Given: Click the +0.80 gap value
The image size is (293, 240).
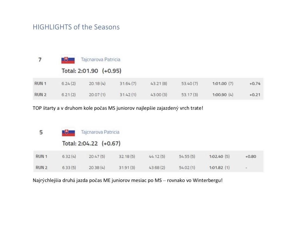Looking at the screenshot, I should tap(251, 156).
